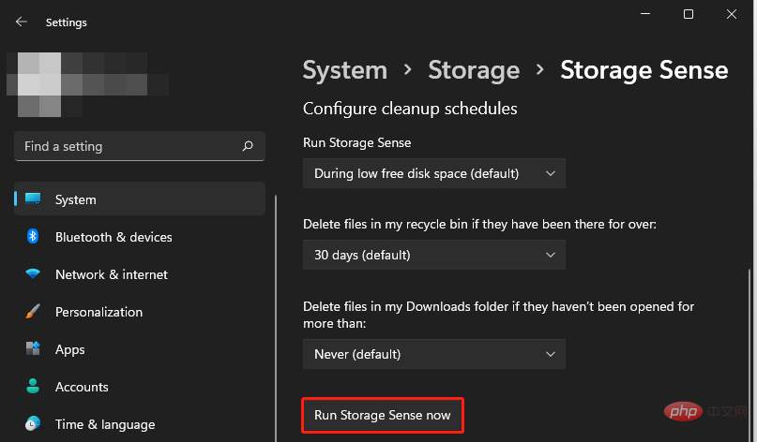Click the Apps icon in sidebar

(x=34, y=349)
